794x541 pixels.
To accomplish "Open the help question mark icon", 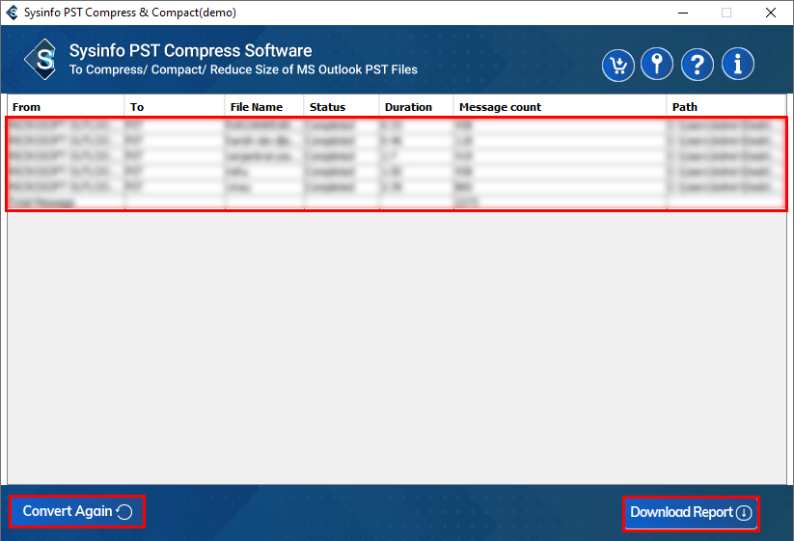I will (x=698, y=65).
